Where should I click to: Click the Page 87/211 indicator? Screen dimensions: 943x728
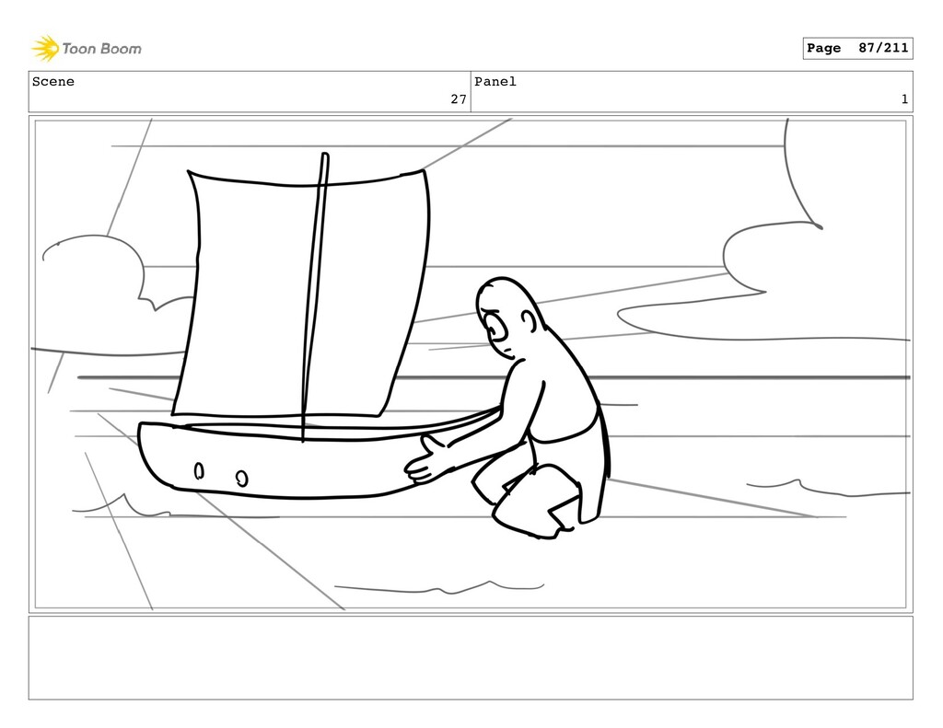pyautogui.click(x=857, y=48)
